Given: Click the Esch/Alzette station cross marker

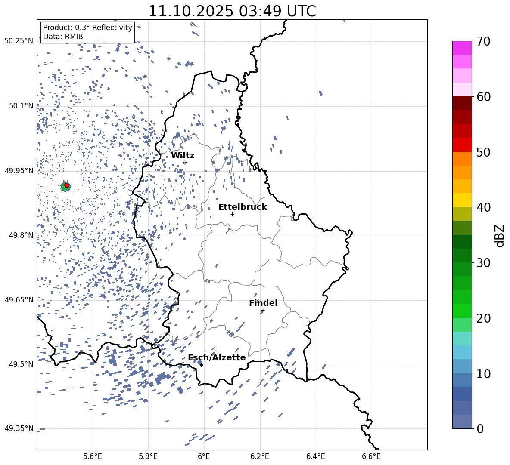Looking at the screenshot, I should [201, 365].
